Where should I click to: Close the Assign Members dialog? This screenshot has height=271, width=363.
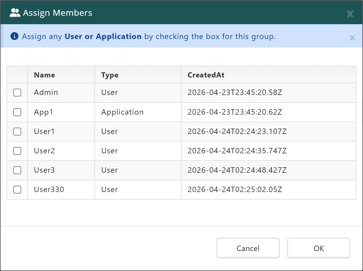click(350, 14)
